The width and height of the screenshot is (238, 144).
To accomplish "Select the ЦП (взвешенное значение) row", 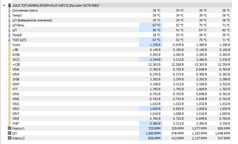I will click(x=32, y=20).
